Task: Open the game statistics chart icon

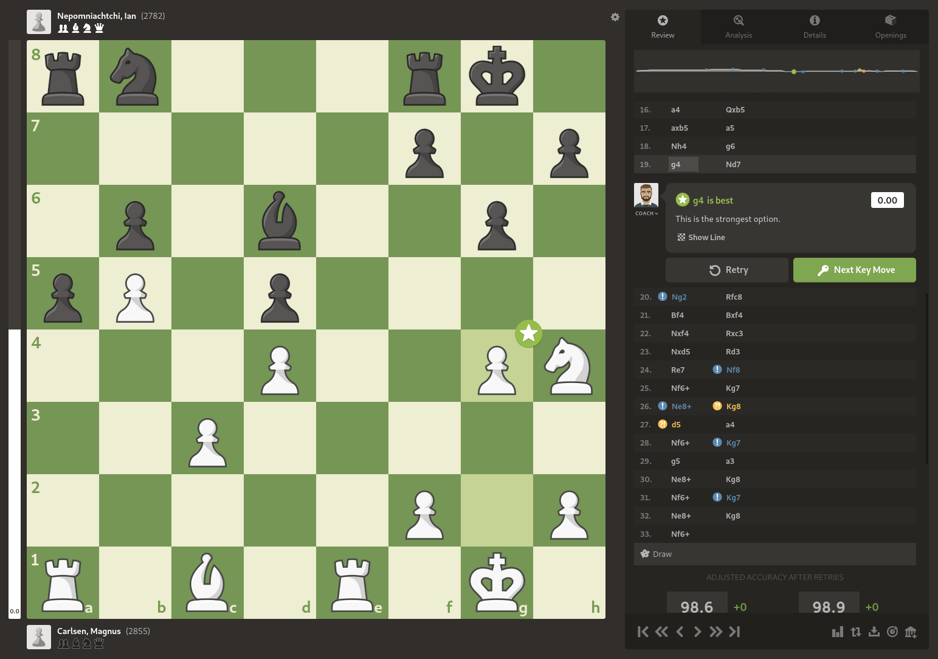Action: (838, 632)
